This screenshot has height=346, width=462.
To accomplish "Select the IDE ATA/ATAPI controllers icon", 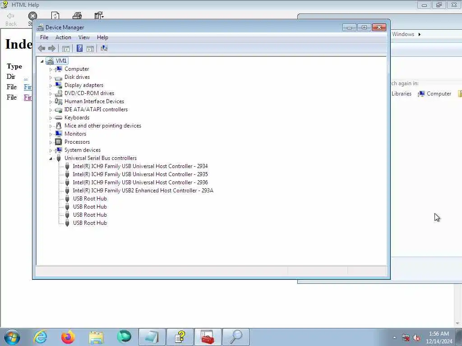I will click(x=59, y=109).
